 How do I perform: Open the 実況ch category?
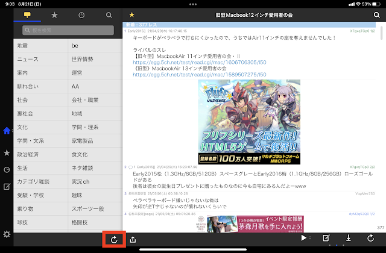click(x=95, y=181)
